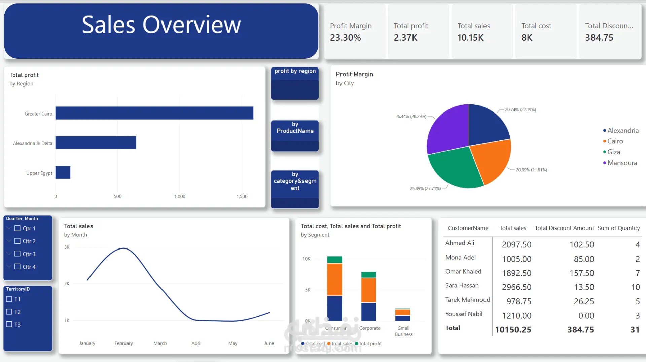Open the profit by region page button
Viewport: 646px width, 362px height.
295,83
